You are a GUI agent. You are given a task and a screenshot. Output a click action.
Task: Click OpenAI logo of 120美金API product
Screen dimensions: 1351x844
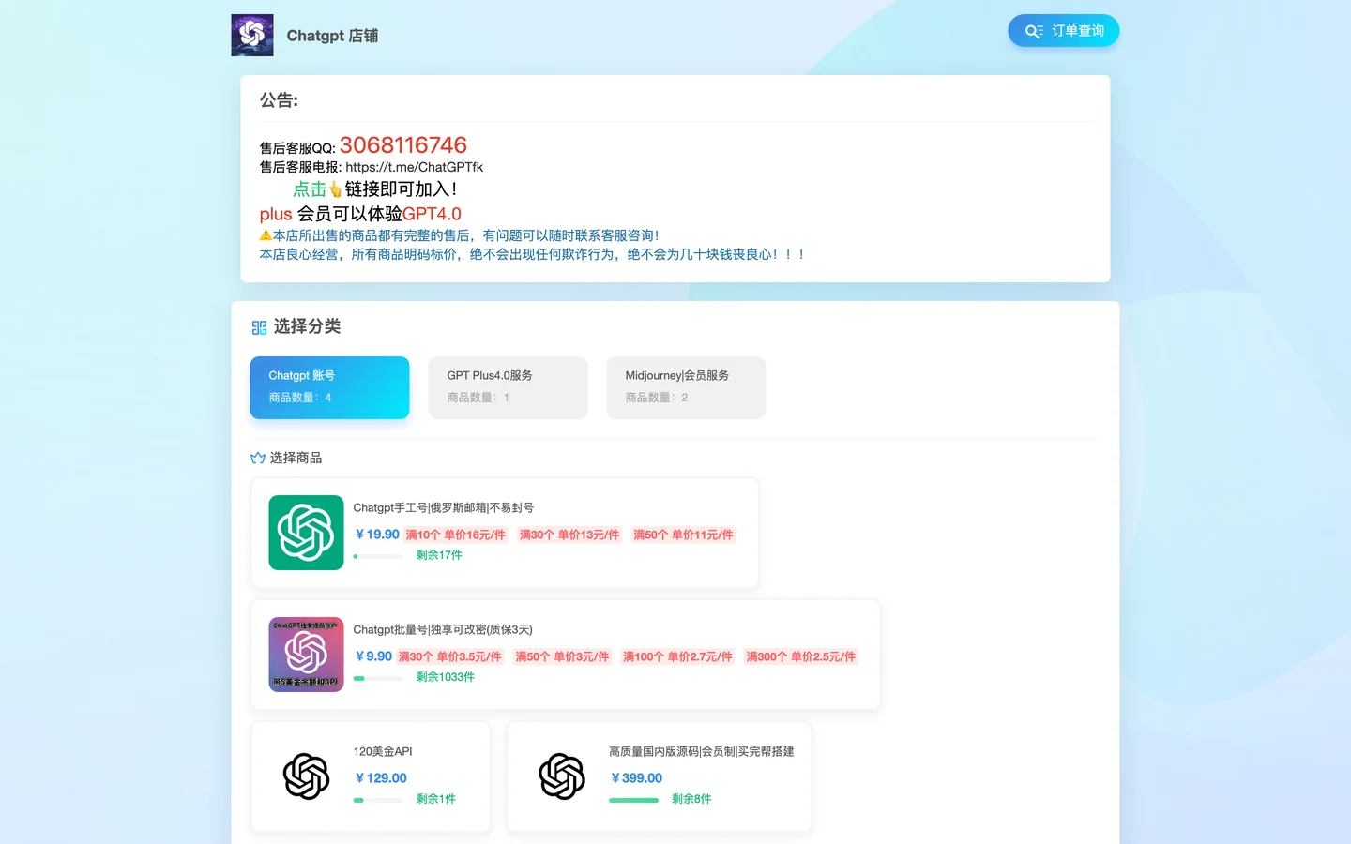pyautogui.click(x=306, y=776)
